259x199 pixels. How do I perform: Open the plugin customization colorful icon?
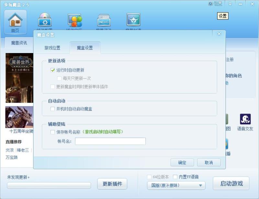point(75,20)
